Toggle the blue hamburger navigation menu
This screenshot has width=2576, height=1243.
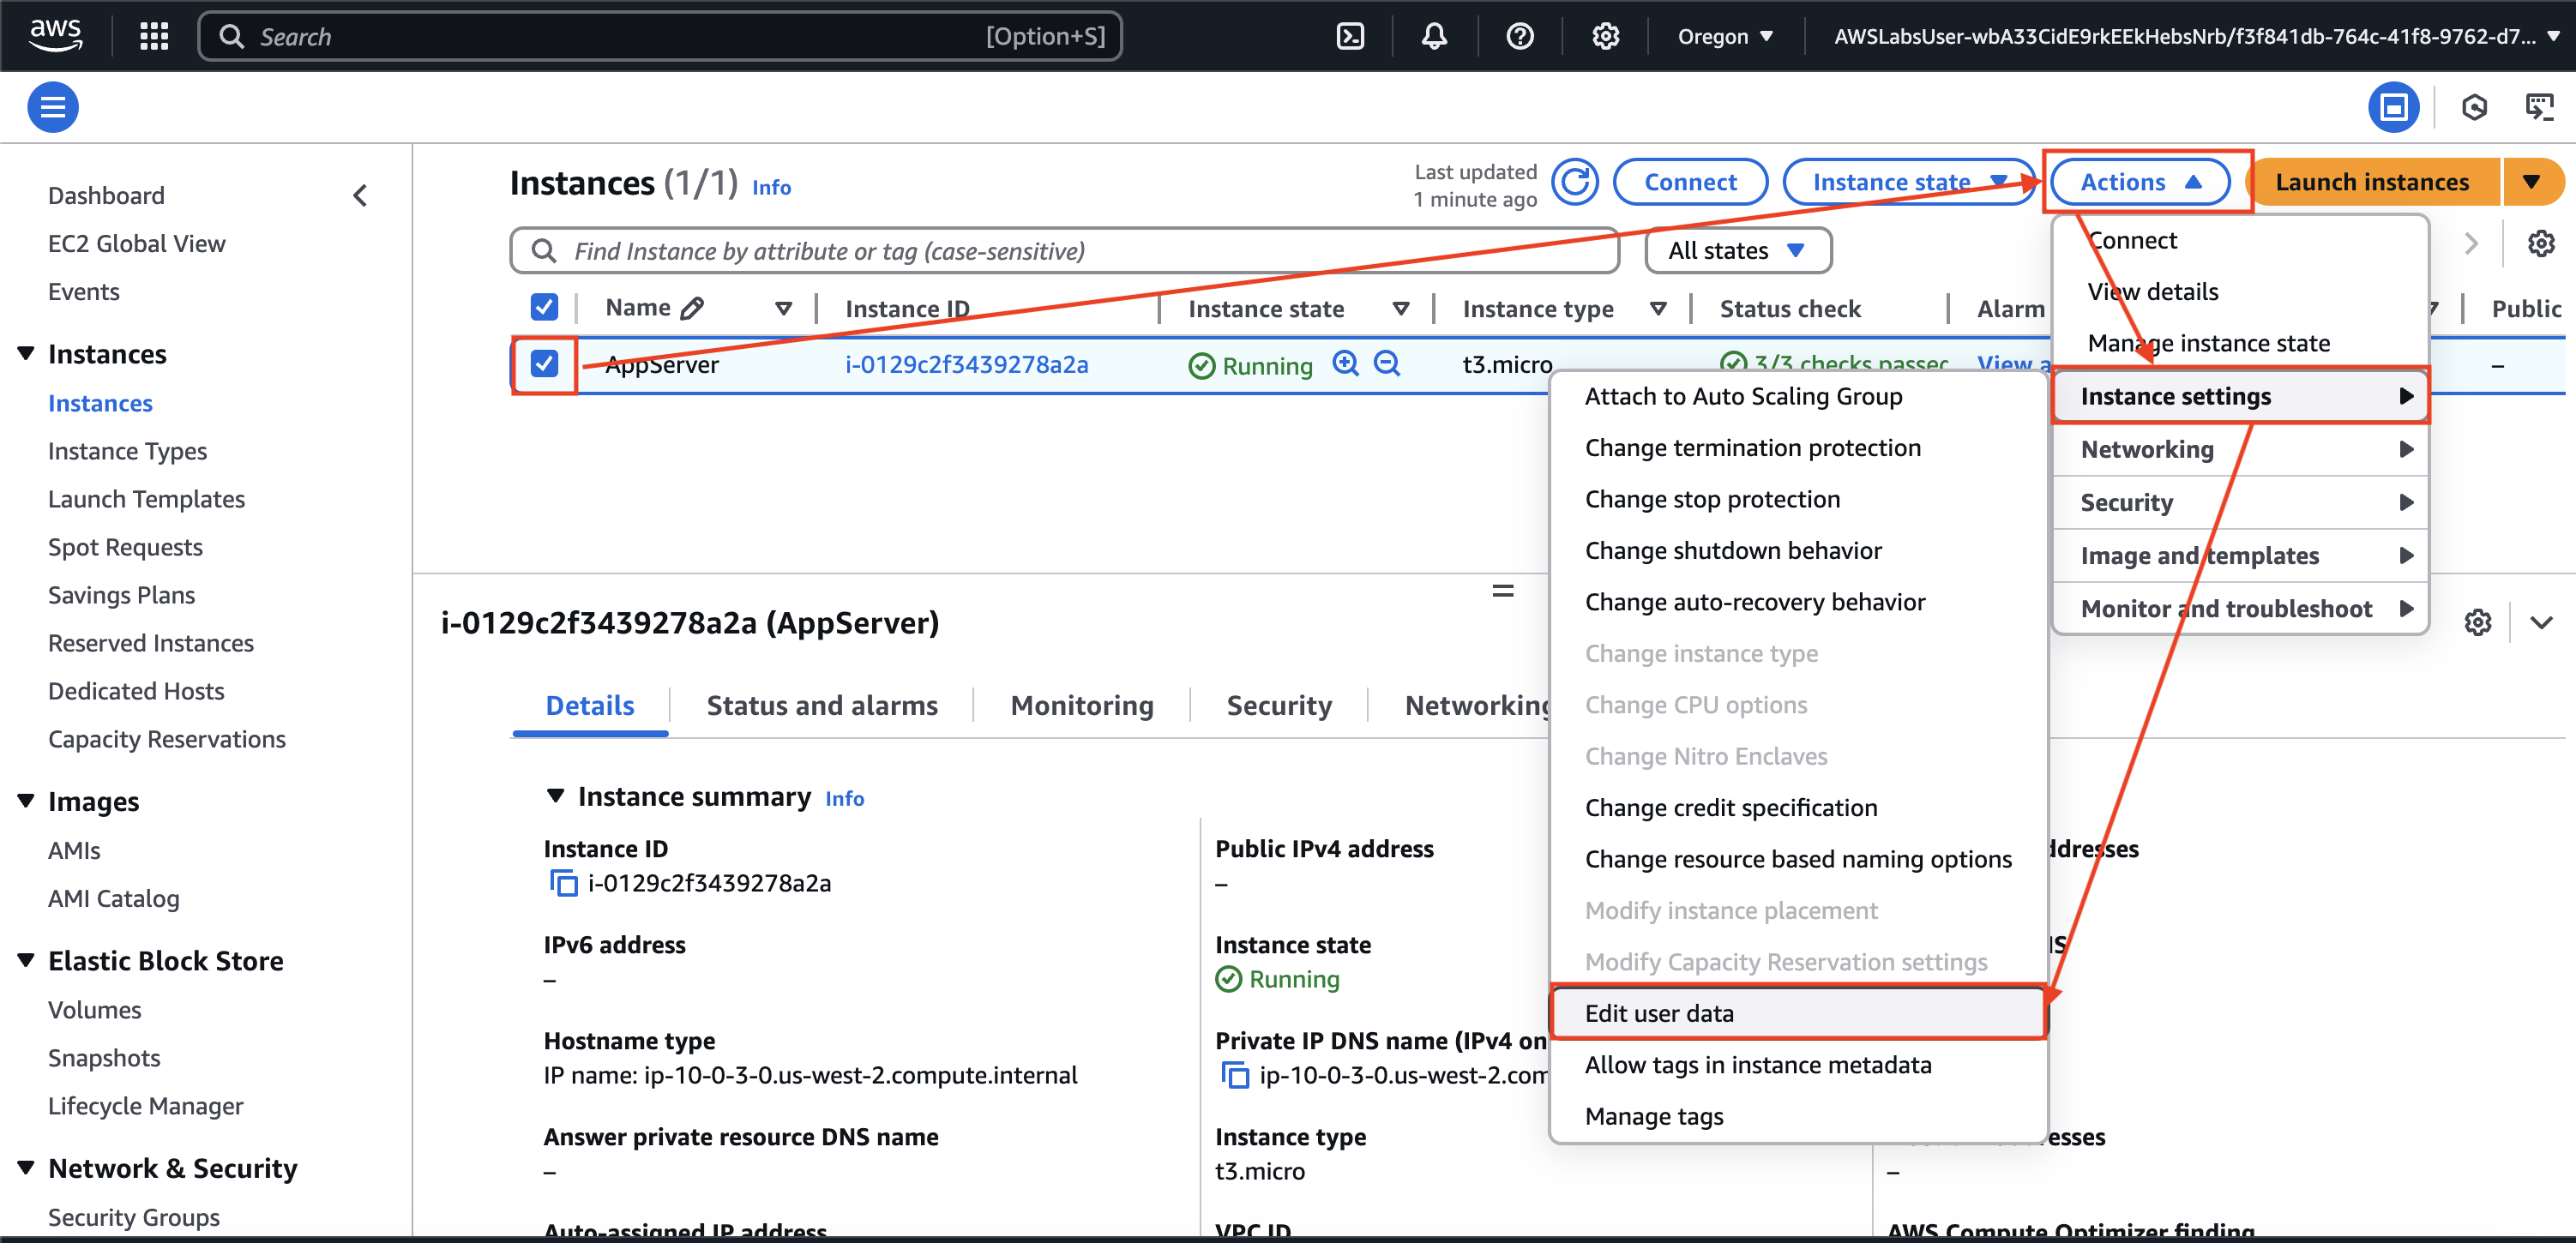[53, 107]
